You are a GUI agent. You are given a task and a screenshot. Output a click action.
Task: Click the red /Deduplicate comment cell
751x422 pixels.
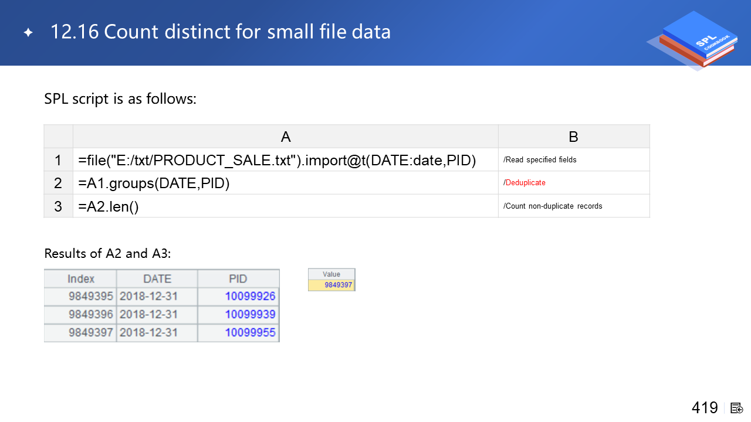(x=525, y=183)
